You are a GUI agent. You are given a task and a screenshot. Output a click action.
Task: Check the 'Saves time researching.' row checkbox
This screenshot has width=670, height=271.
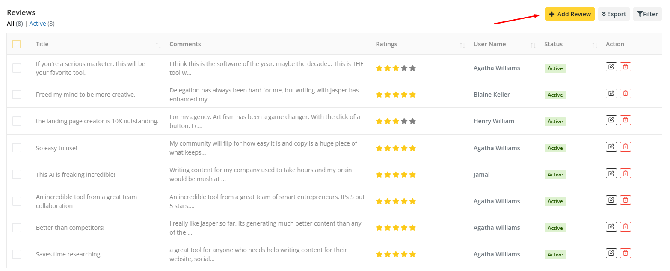[x=17, y=254]
